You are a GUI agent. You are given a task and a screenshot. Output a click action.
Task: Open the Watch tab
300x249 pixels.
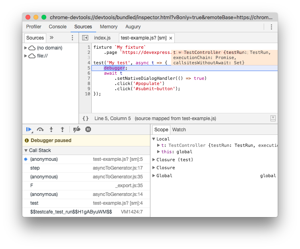(179, 130)
